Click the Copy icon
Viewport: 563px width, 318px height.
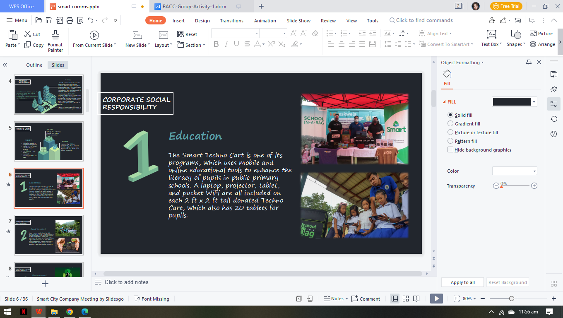[28, 45]
